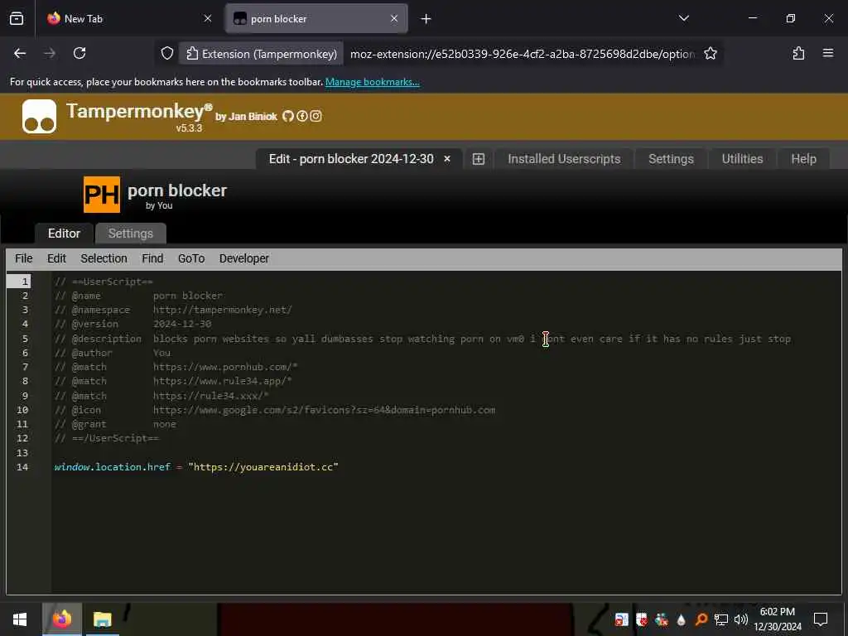Go back with the browser back arrow
Image resolution: width=848 pixels, height=636 pixels.
(x=20, y=53)
